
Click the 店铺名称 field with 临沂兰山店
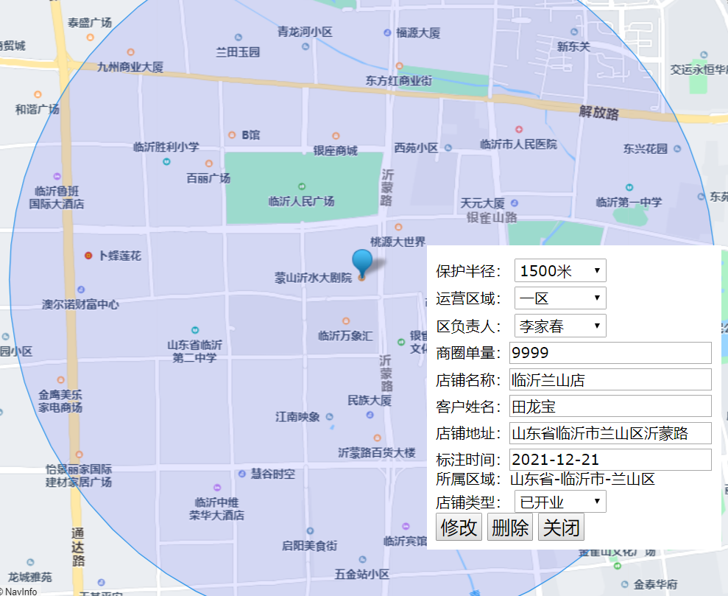tap(610, 379)
